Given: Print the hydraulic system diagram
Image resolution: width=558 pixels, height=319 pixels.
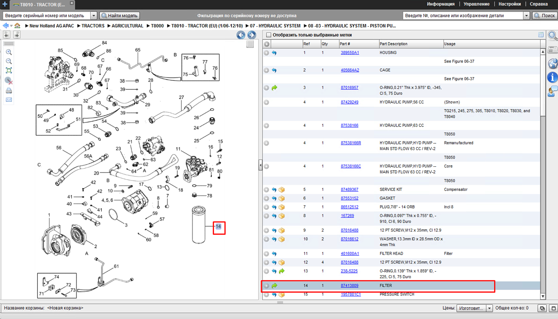Looking at the screenshot, I should 9,90.
